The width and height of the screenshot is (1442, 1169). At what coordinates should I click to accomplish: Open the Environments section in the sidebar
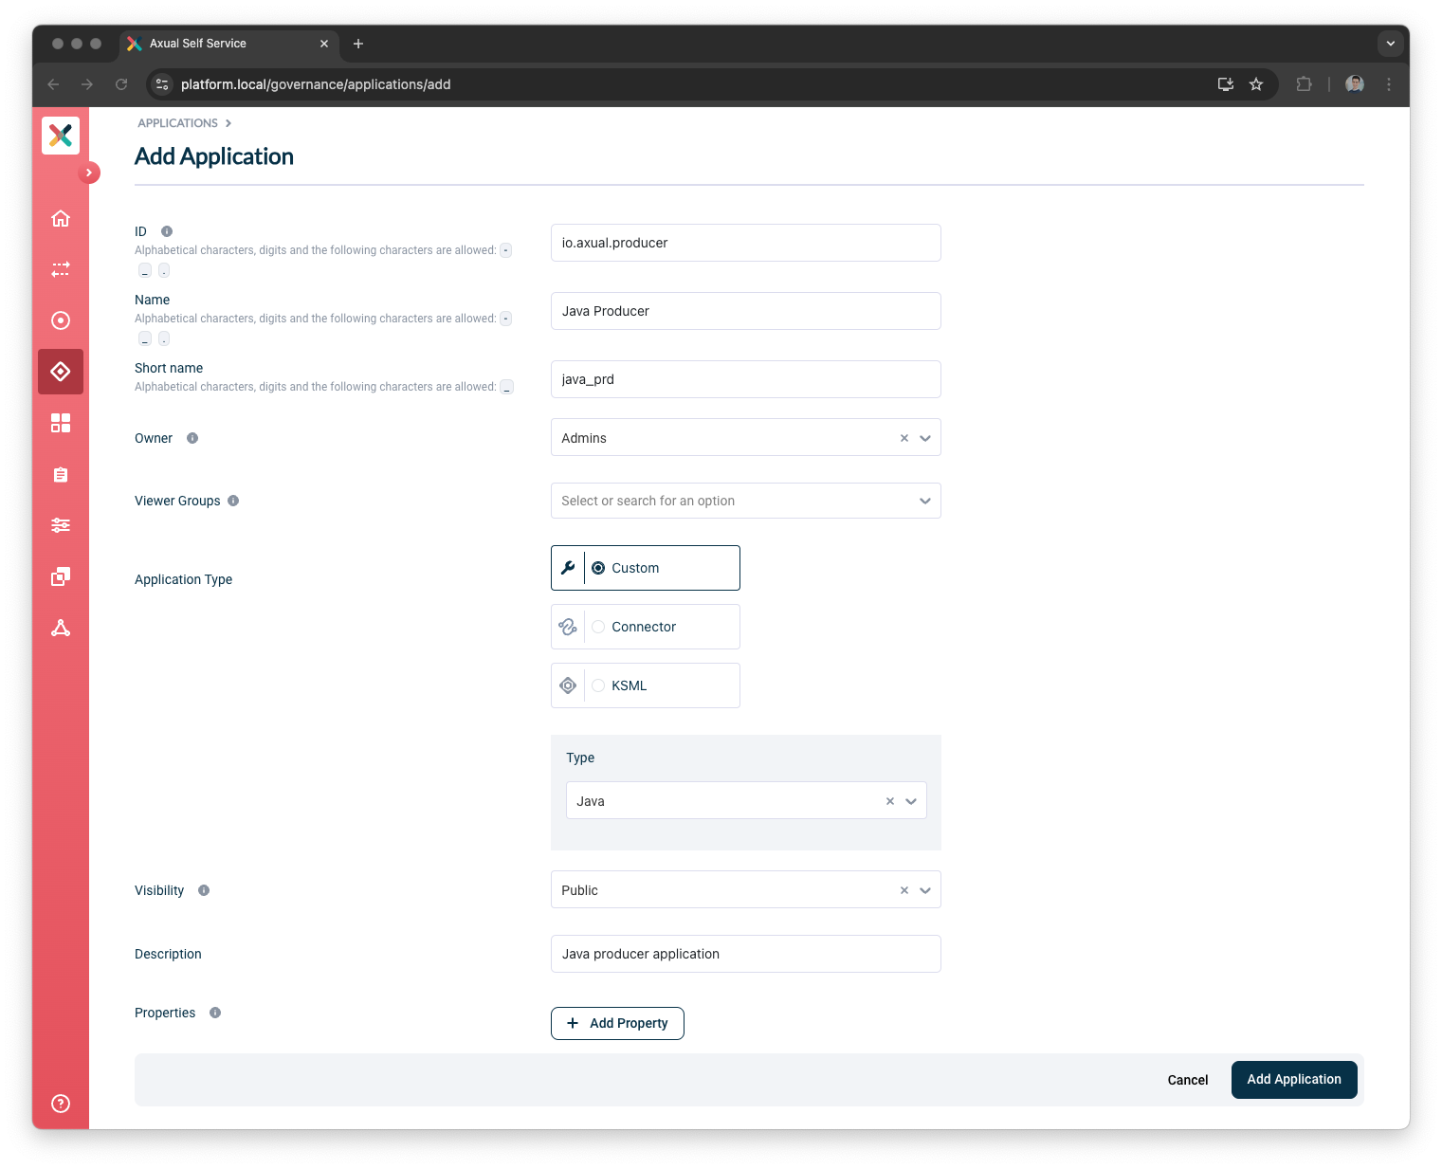point(61,320)
